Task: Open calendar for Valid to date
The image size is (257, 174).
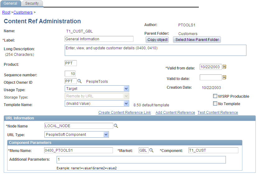Action: point(224,78)
